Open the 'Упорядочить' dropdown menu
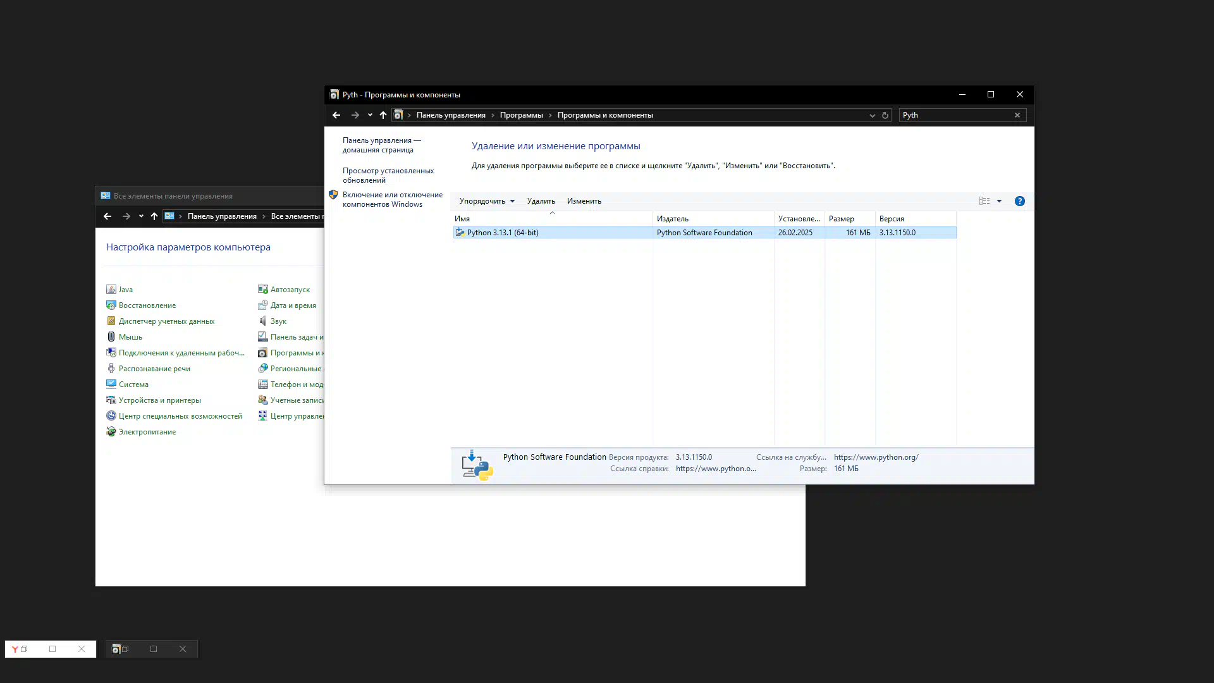1214x683 pixels. tap(487, 201)
